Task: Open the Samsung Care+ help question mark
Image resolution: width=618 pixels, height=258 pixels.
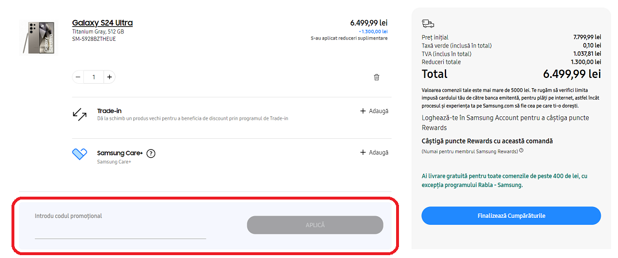Action: tap(151, 153)
